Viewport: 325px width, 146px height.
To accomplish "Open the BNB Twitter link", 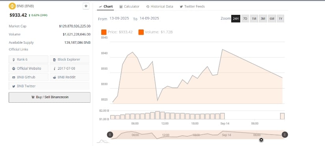I will click(x=49, y=86).
